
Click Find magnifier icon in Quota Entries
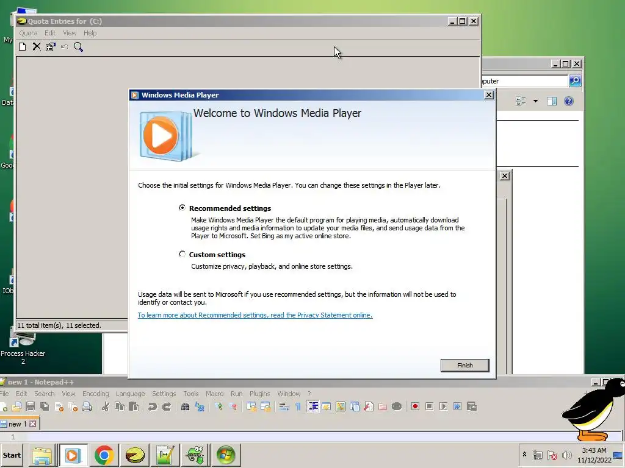click(x=79, y=47)
